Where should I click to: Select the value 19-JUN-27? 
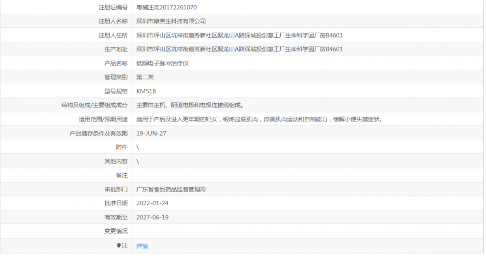pos(151,133)
